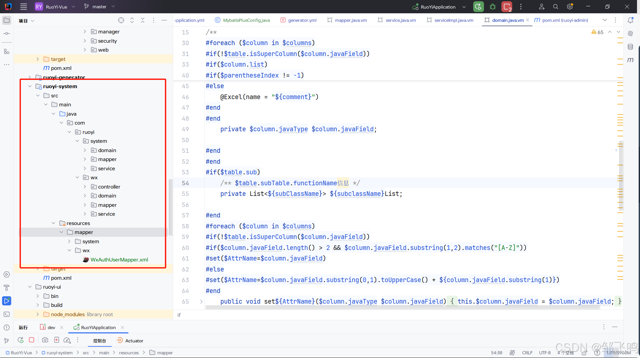Open the Git tool window at bottom left
Image resolution: width=640 pixels, height=358 pixels.
click(7, 340)
